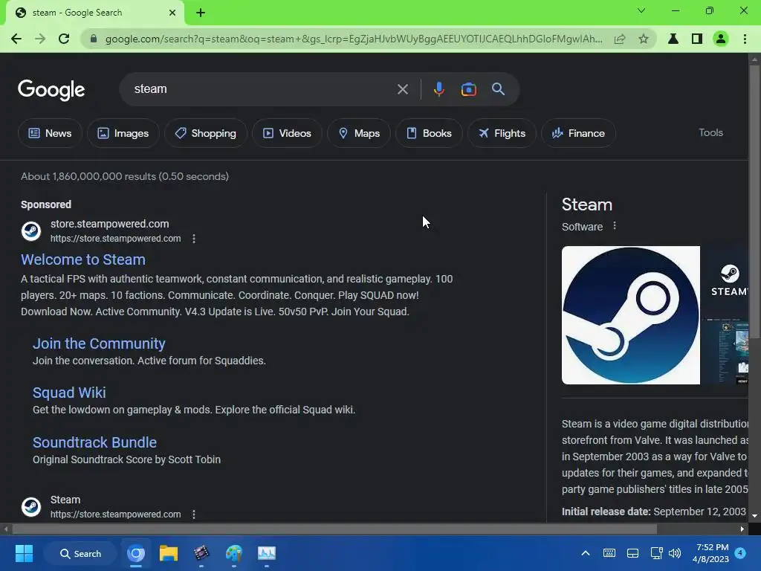Open a new browser tab
Screen dimensions: 761x571
201,13
